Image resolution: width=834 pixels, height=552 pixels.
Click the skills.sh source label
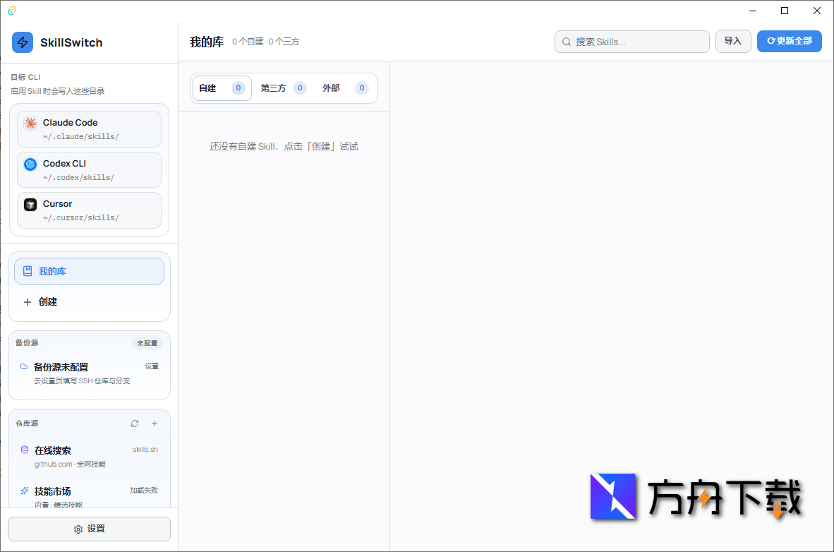(x=145, y=449)
